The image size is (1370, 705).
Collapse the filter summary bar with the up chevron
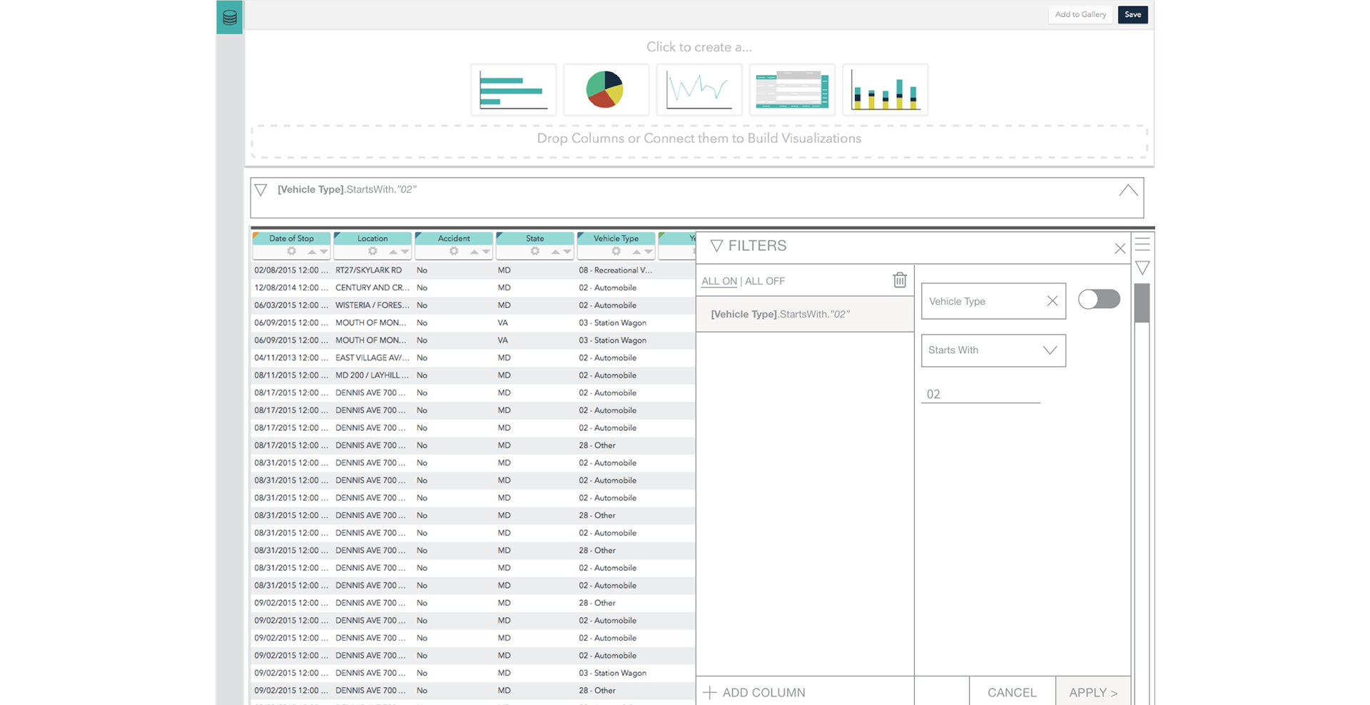pyautogui.click(x=1128, y=191)
